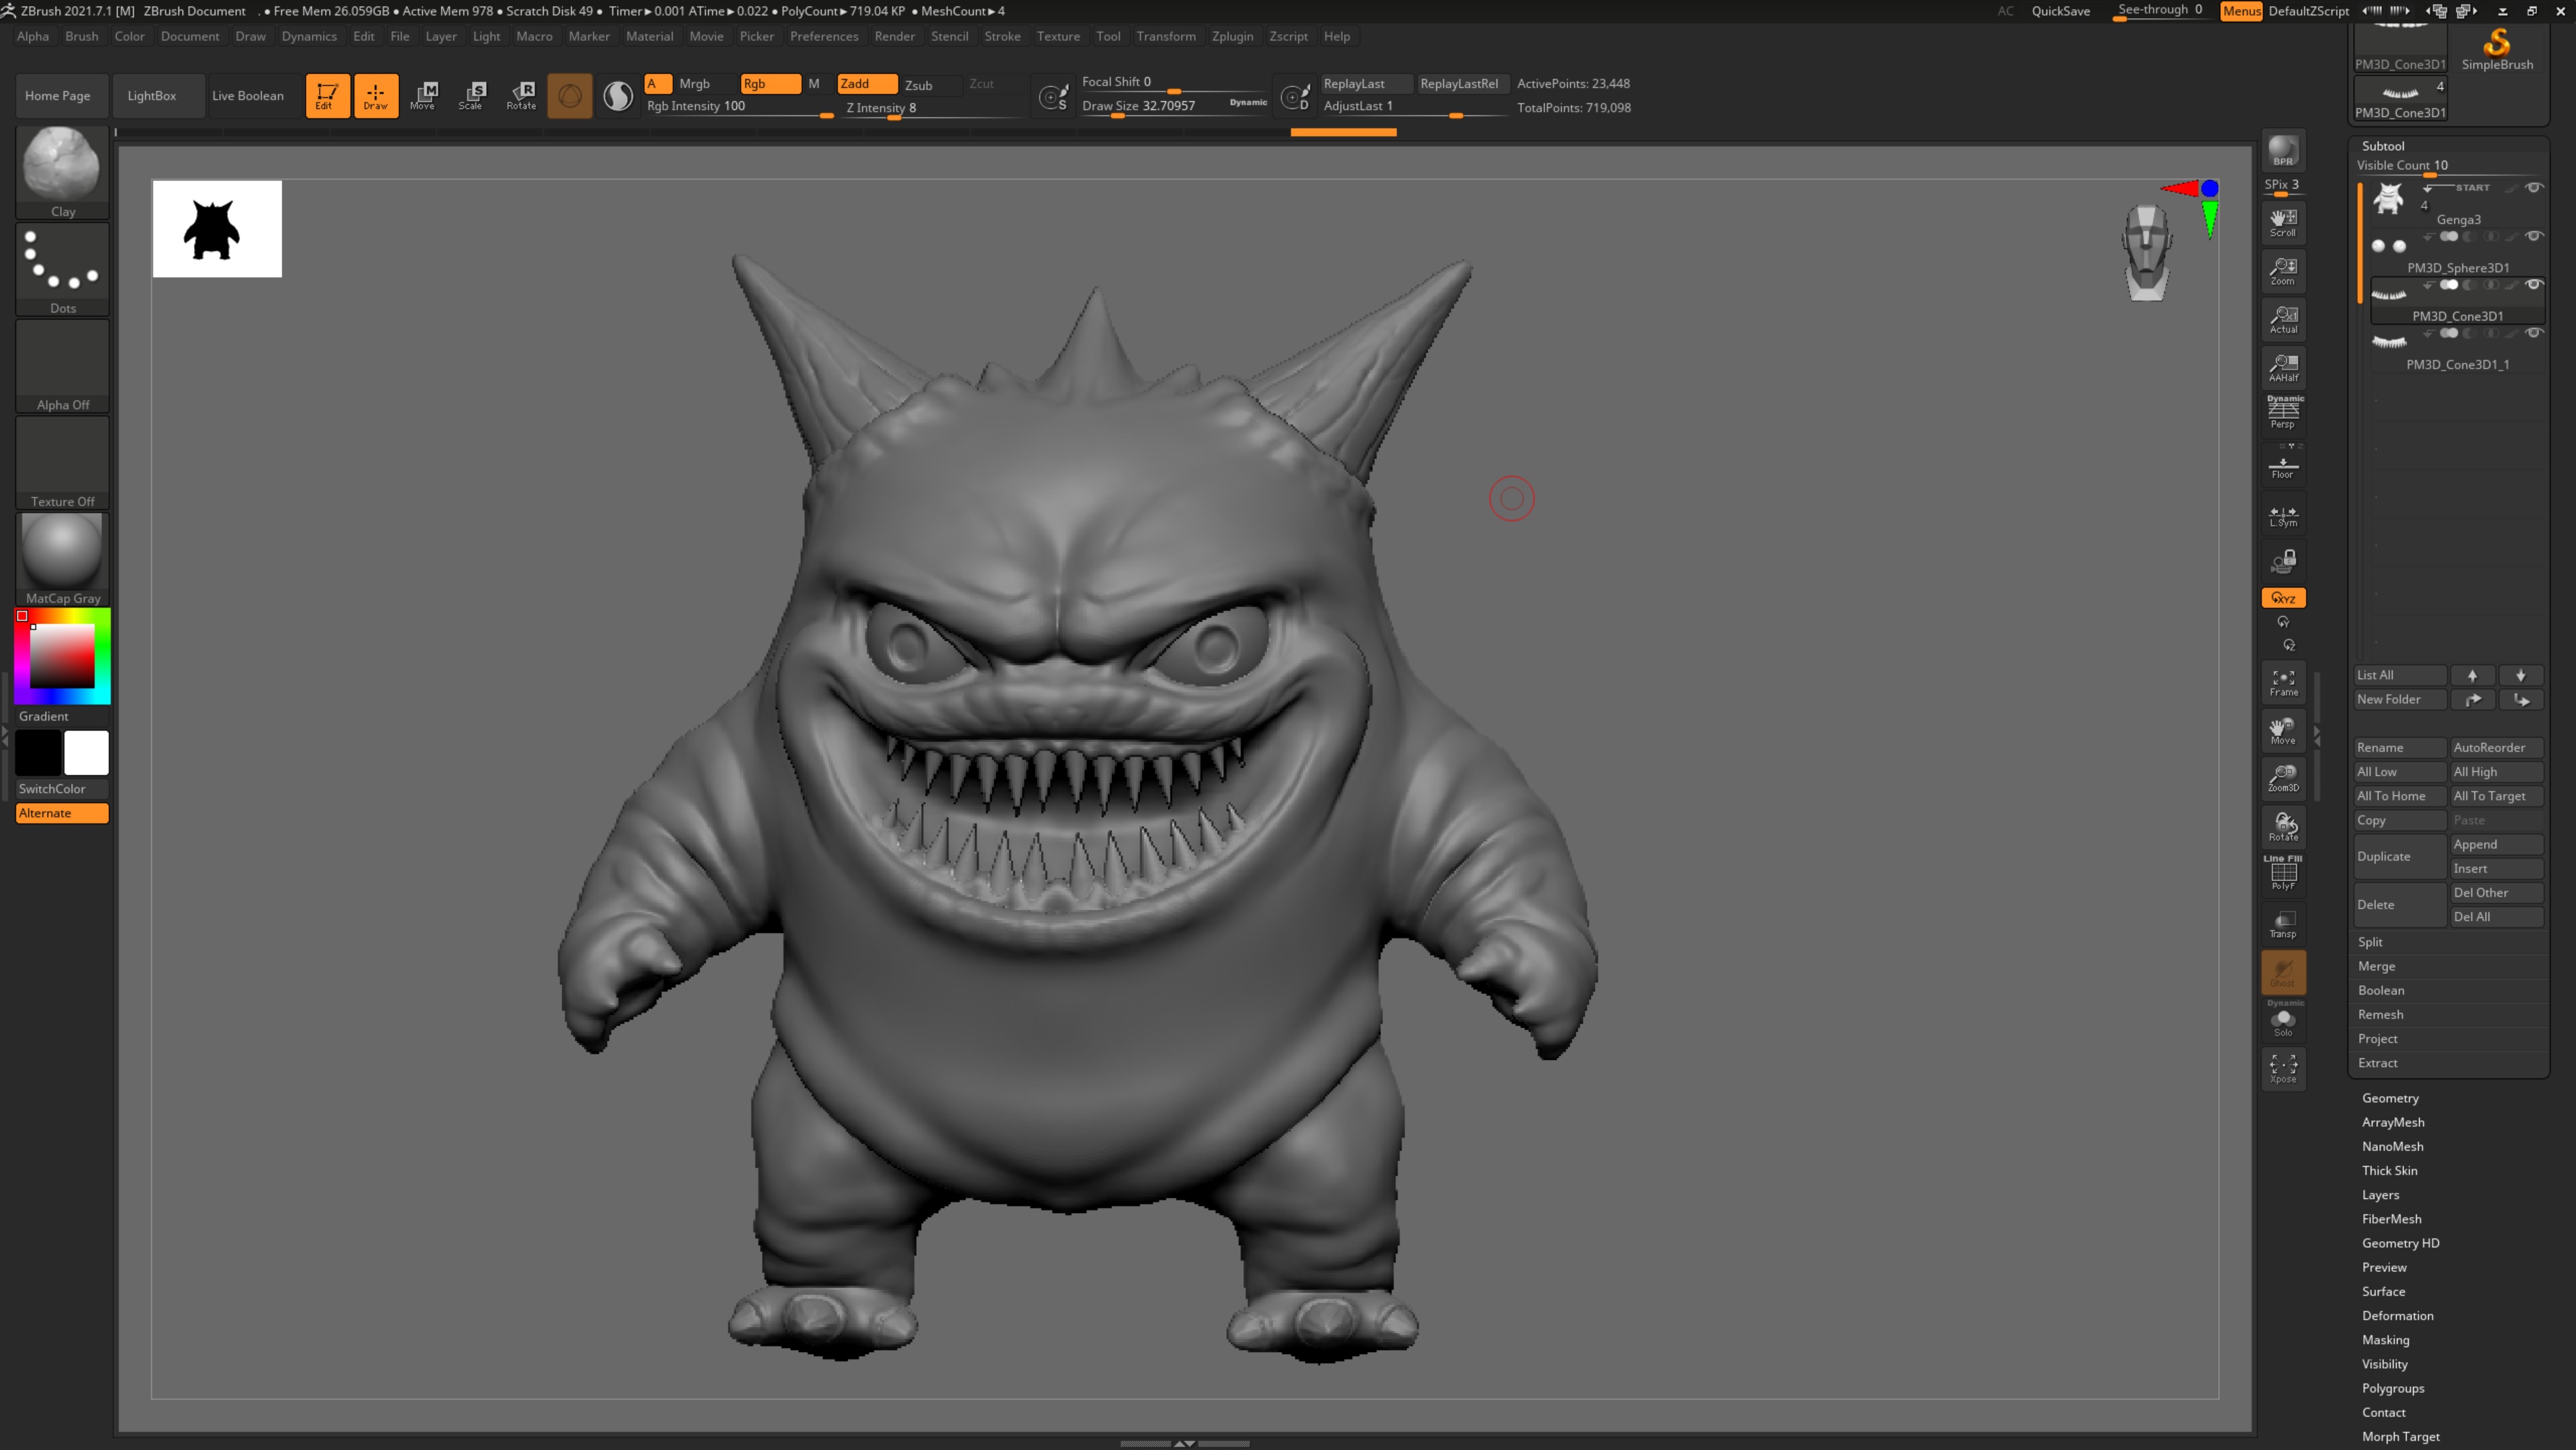This screenshot has width=2576, height=1450.
Task: Enable PolyF line fill display
Action: click(x=2283, y=874)
